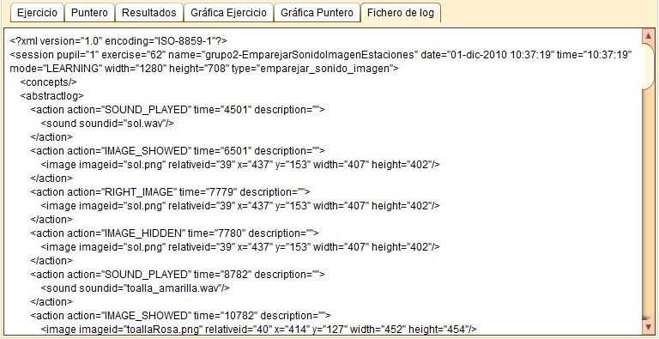Viewport: 659px width, 339px height.
Task: Click the line beginning mode="LEARNING"
Action: click(x=204, y=69)
